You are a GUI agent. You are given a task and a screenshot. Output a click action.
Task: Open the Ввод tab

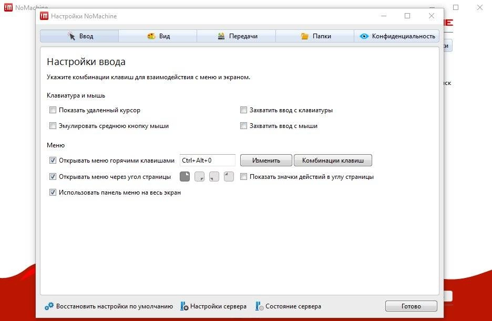point(79,36)
